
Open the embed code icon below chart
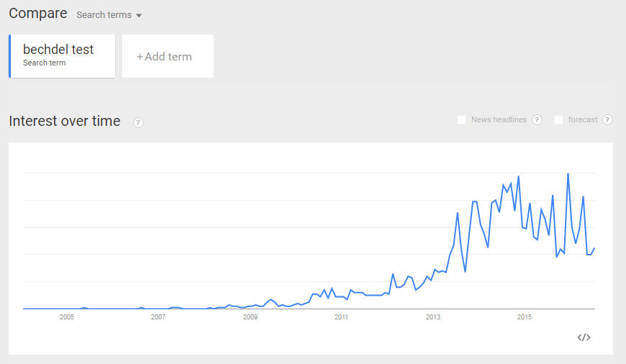pos(584,337)
